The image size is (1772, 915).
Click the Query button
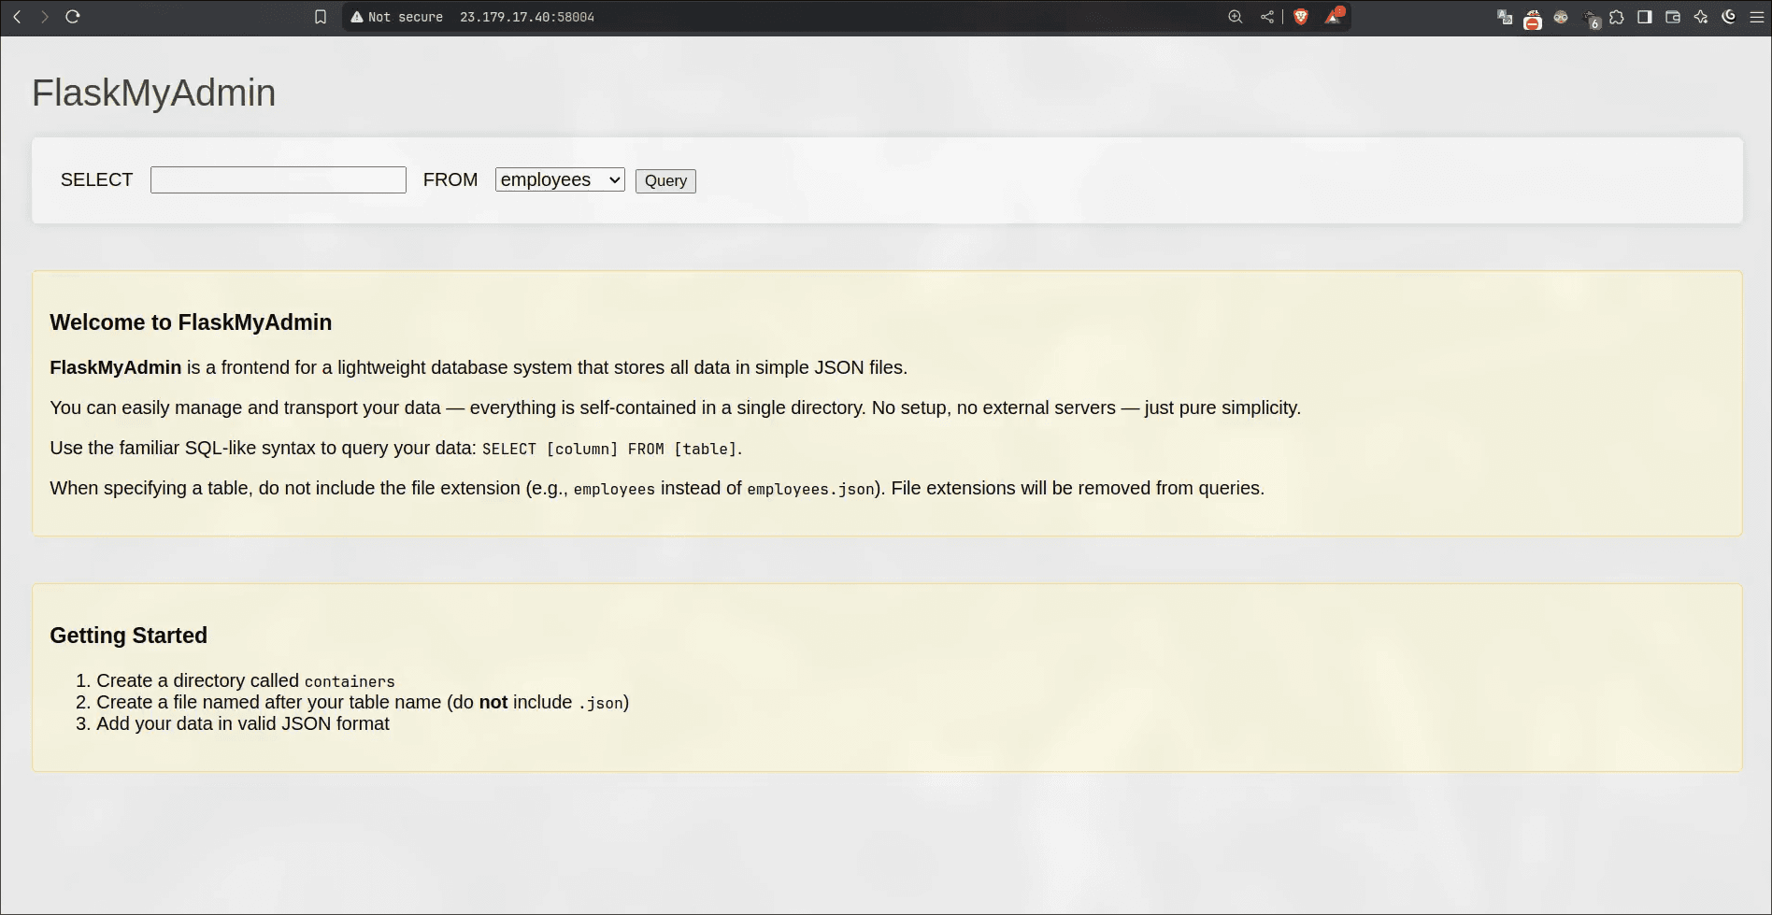[x=664, y=180]
